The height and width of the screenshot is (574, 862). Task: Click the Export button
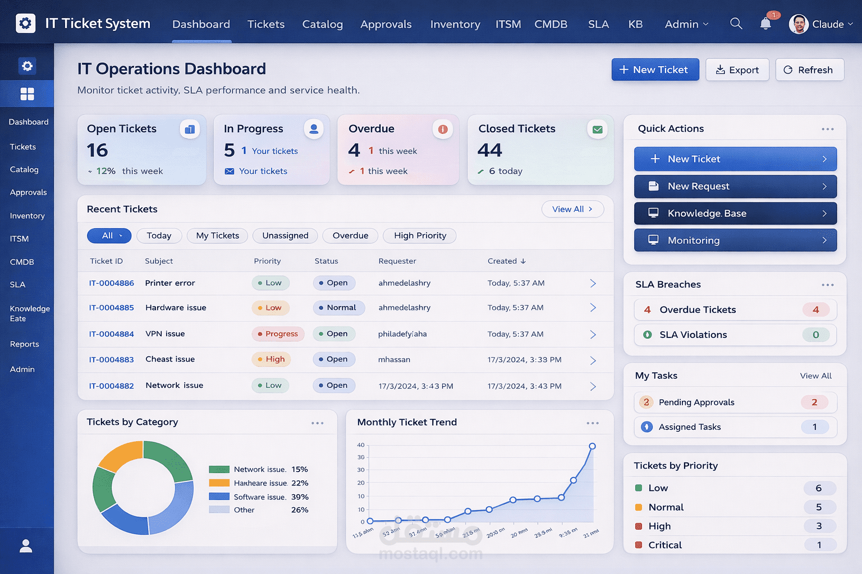737,70
